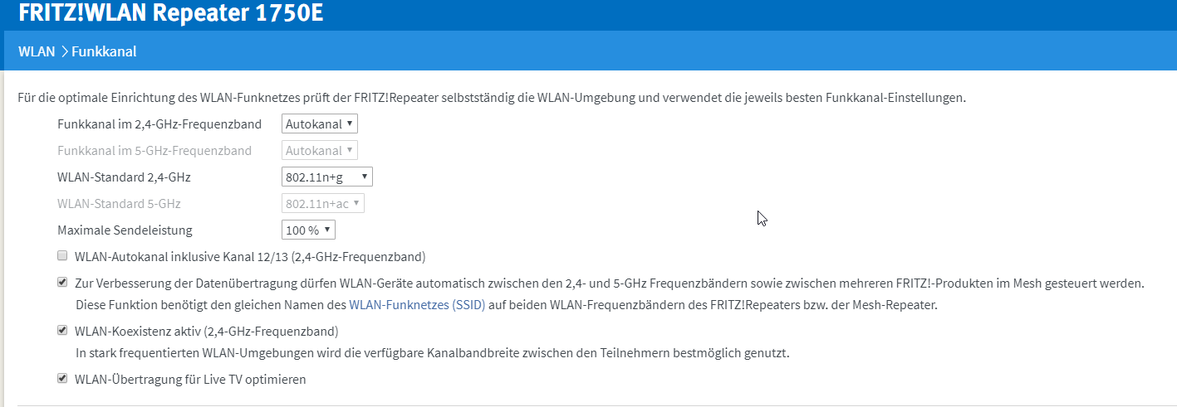This screenshot has width=1177, height=407.
Task: Click label Funkkanal im 2,4-GHz-Frequenzband
Action: 159,124
